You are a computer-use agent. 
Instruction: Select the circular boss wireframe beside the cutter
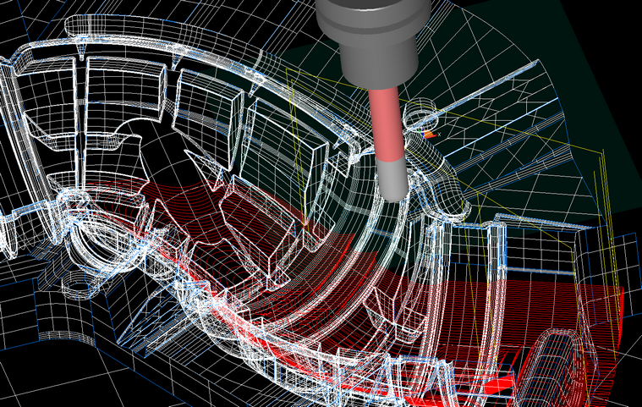pyautogui.click(x=420, y=113)
